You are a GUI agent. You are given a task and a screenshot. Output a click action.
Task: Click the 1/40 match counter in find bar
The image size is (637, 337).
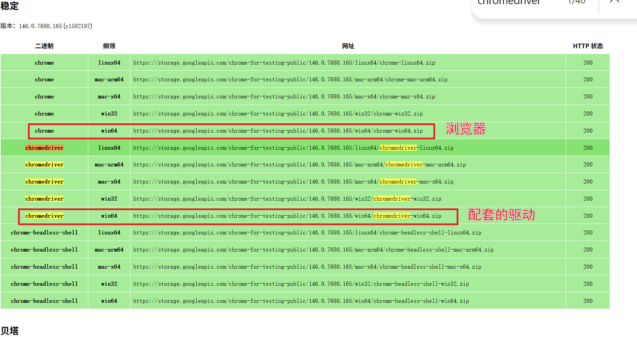click(576, 2)
